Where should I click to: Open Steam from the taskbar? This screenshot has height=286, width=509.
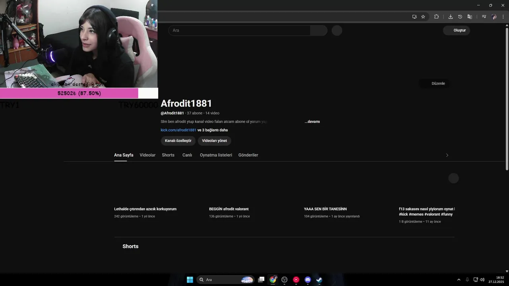pyautogui.click(x=319, y=280)
